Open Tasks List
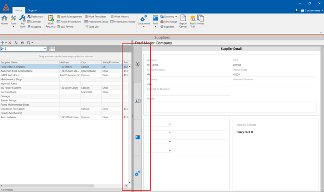 [92, 27]
